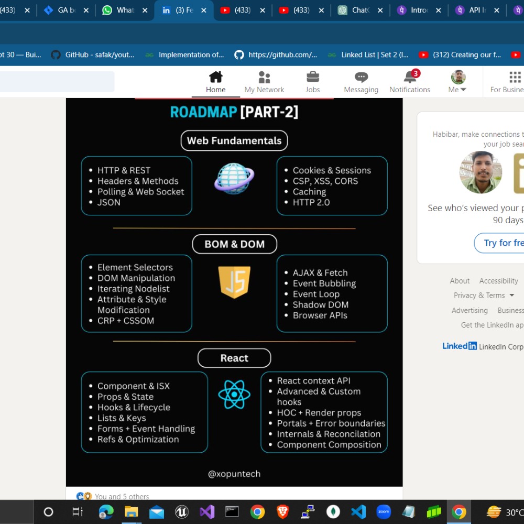
Task: Open the Mail app in taskbar
Action: [157, 511]
